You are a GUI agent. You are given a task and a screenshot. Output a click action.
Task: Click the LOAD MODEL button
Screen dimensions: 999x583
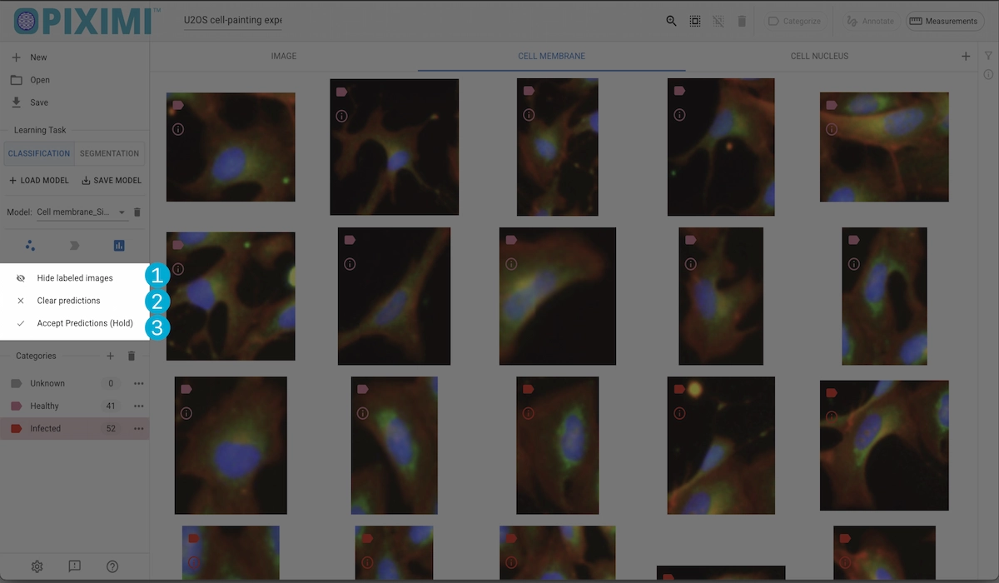tap(38, 180)
